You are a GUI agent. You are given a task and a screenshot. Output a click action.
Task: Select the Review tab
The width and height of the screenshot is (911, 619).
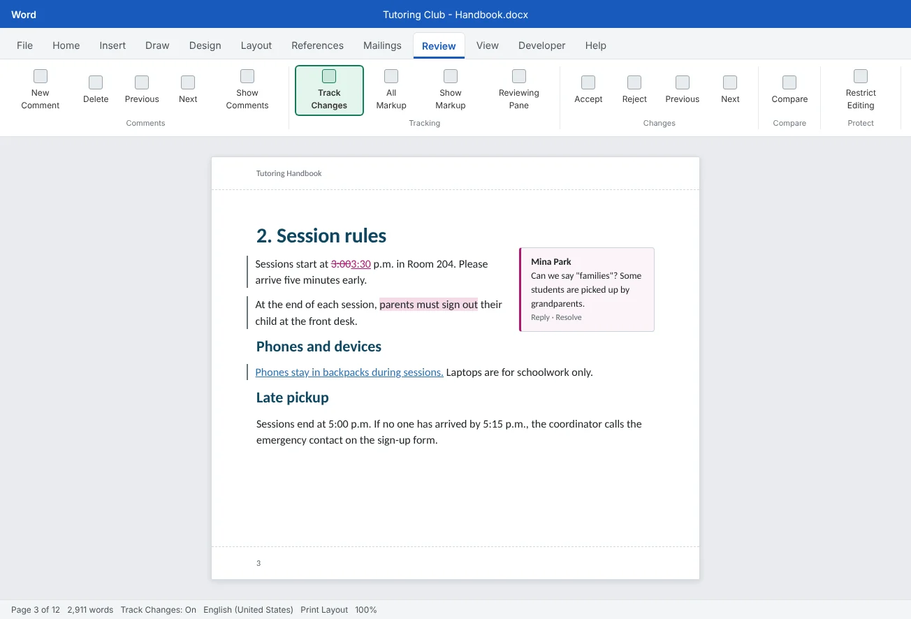click(x=439, y=45)
